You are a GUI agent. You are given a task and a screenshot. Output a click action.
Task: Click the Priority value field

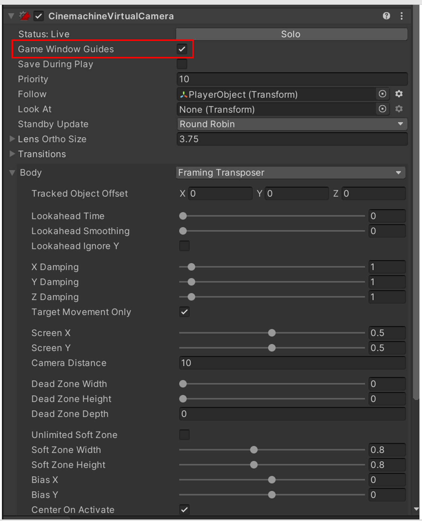point(292,79)
